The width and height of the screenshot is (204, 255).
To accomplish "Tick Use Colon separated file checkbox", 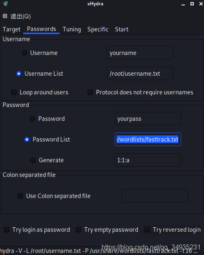I will (x=20, y=196).
